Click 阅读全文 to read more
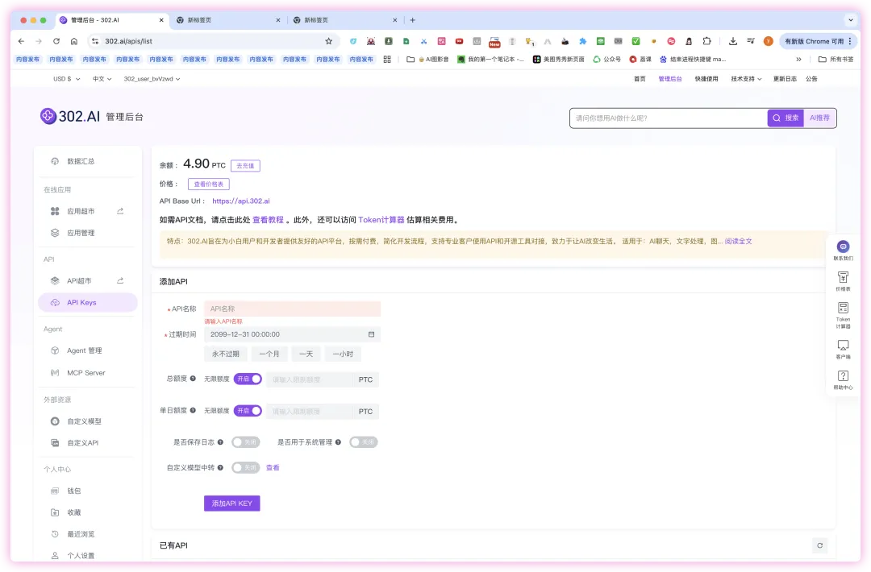The image size is (871, 572). pos(738,242)
